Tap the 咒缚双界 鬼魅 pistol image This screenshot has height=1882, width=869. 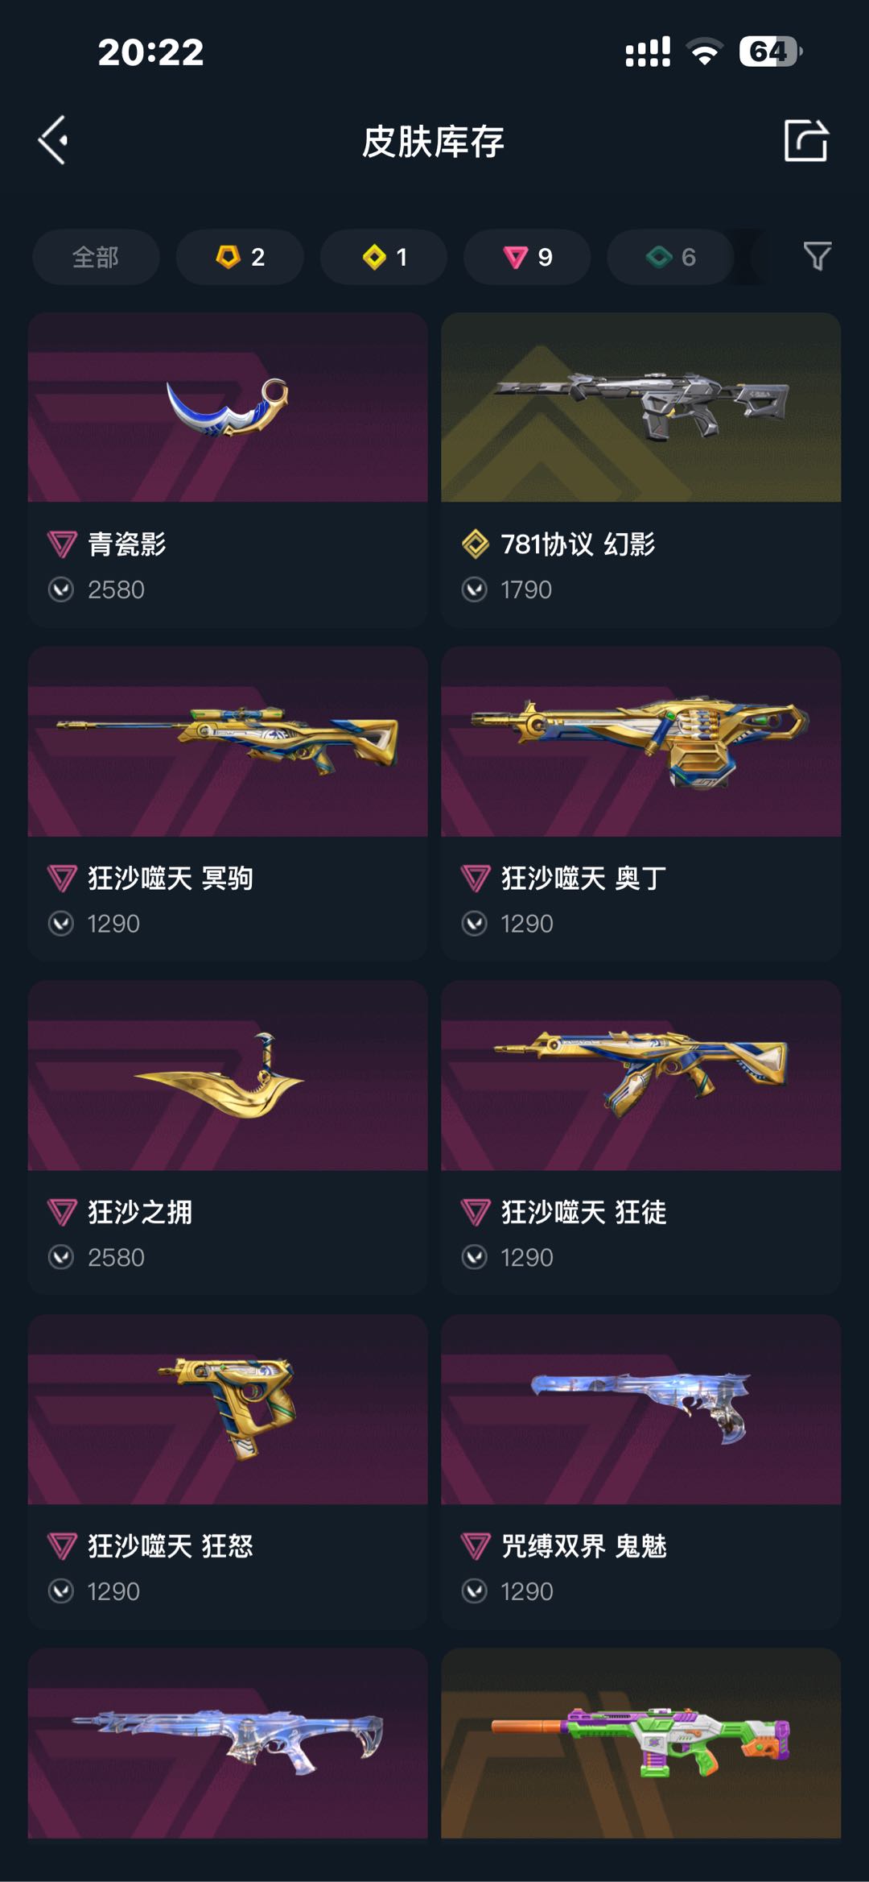pyautogui.click(x=641, y=1410)
